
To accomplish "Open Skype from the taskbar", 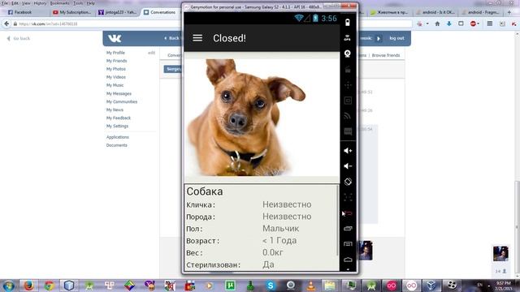I will pyautogui.click(x=271, y=286).
